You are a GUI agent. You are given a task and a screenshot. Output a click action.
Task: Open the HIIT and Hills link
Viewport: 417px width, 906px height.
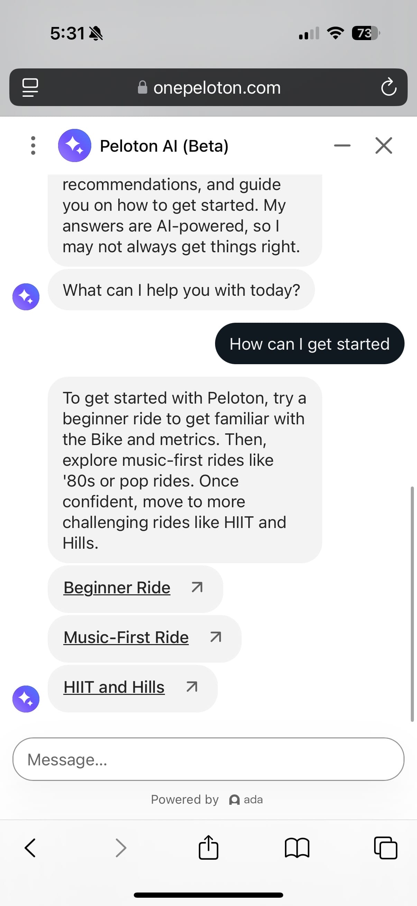(x=114, y=687)
